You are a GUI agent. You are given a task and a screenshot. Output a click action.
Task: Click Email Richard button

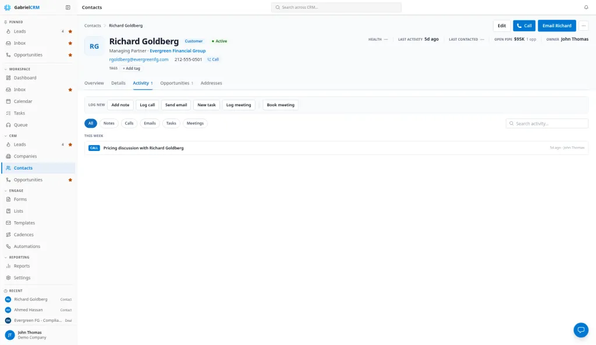point(557,26)
